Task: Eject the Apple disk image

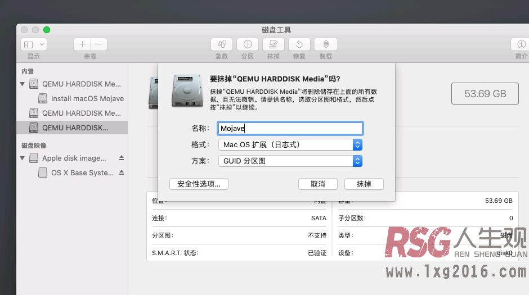Action: click(122, 158)
